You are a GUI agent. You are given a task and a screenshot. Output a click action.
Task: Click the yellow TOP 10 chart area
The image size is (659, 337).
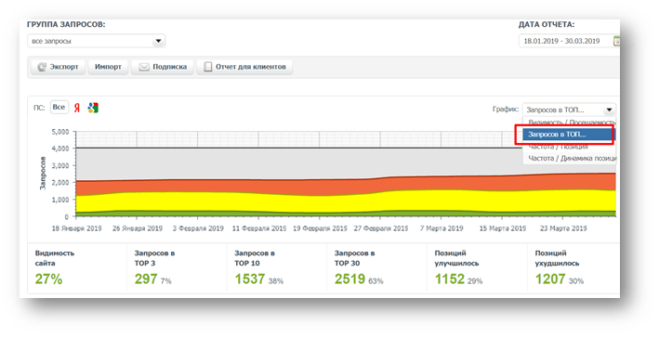click(345, 201)
